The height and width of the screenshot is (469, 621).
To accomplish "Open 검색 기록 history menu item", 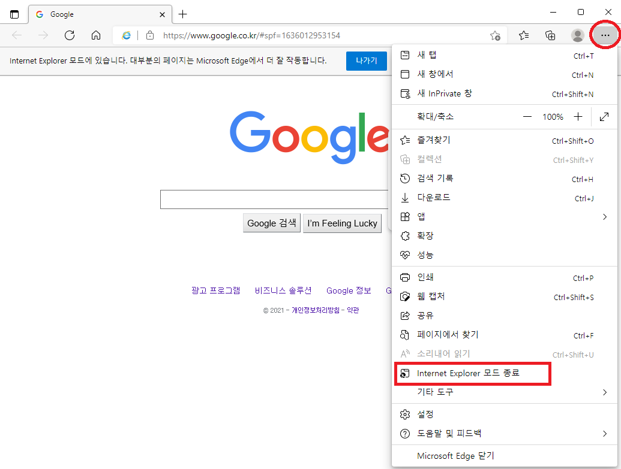I will [504, 178].
